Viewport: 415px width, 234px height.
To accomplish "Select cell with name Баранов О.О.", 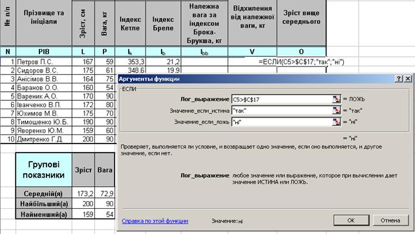I will coord(44,87).
